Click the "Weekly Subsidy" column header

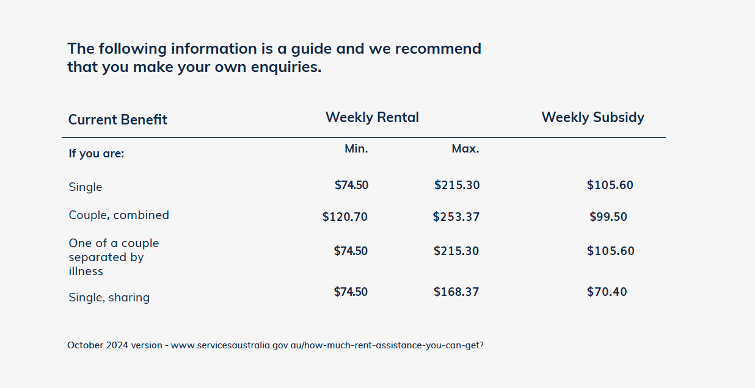(x=593, y=117)
